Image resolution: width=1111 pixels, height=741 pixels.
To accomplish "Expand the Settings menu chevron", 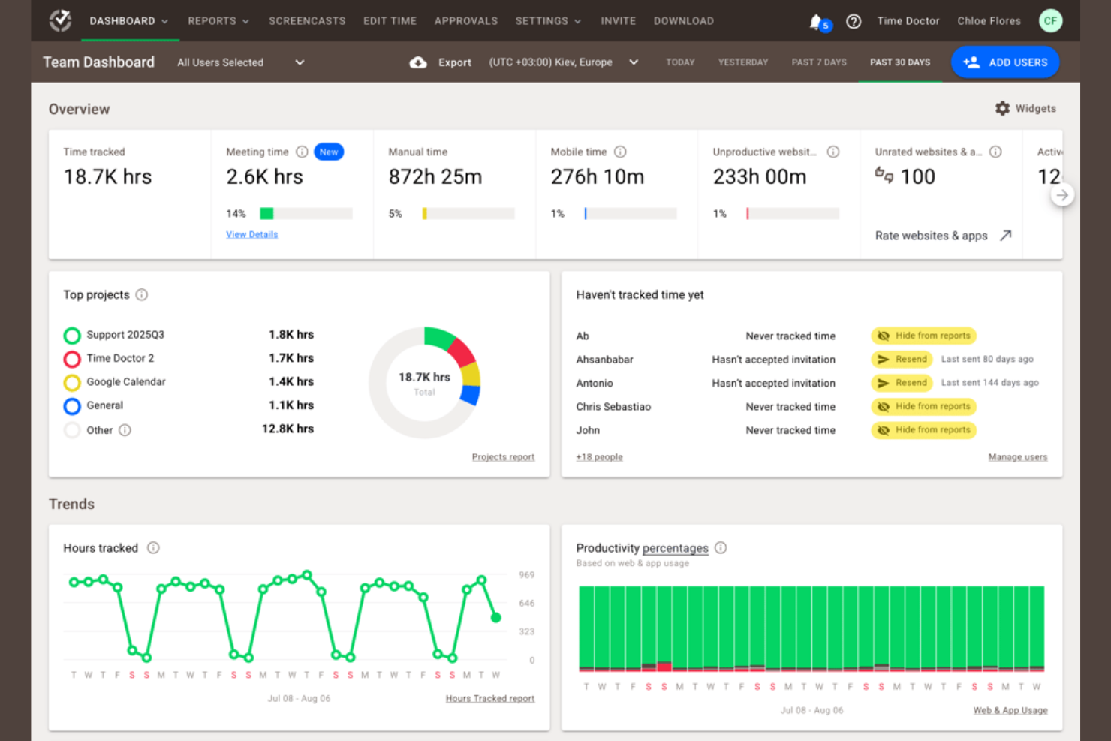I will (577, 20).
